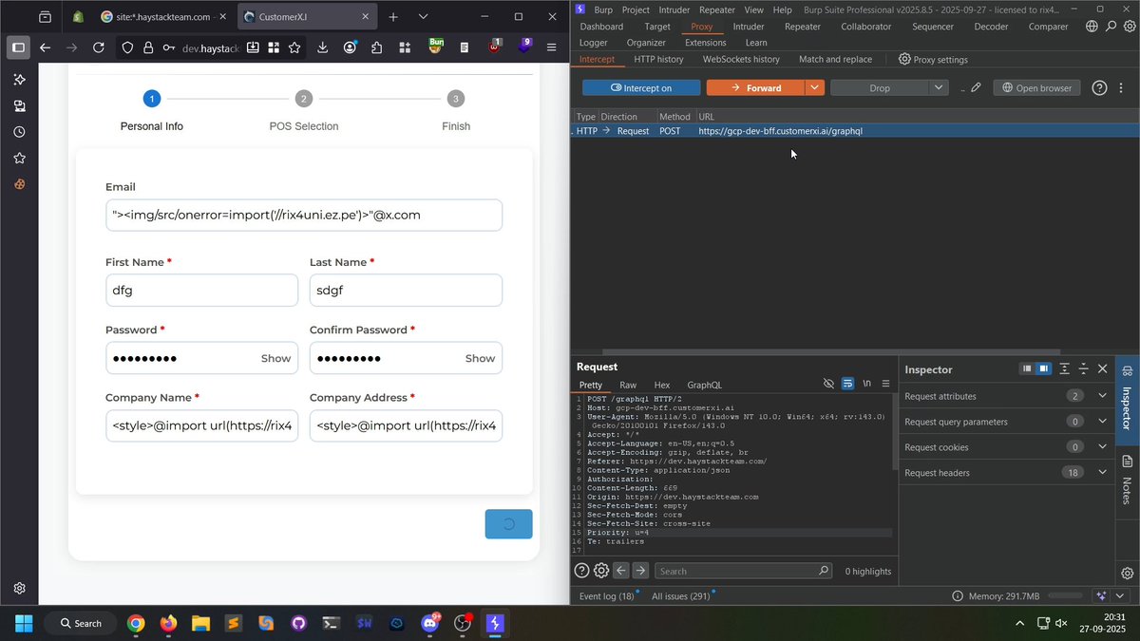
Task: Open the Burp menu in menu bar
Action: coord(603,9)
